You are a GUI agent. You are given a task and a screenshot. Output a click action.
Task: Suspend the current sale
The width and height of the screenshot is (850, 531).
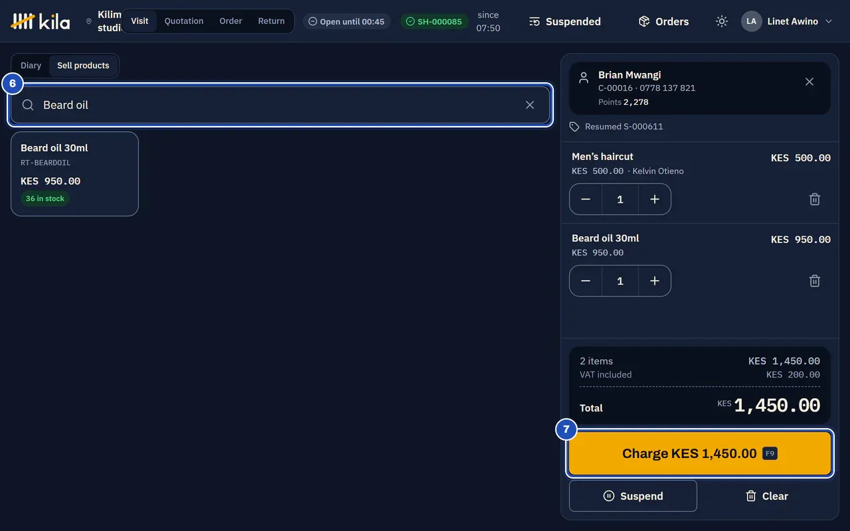click(x=633, y=496)
